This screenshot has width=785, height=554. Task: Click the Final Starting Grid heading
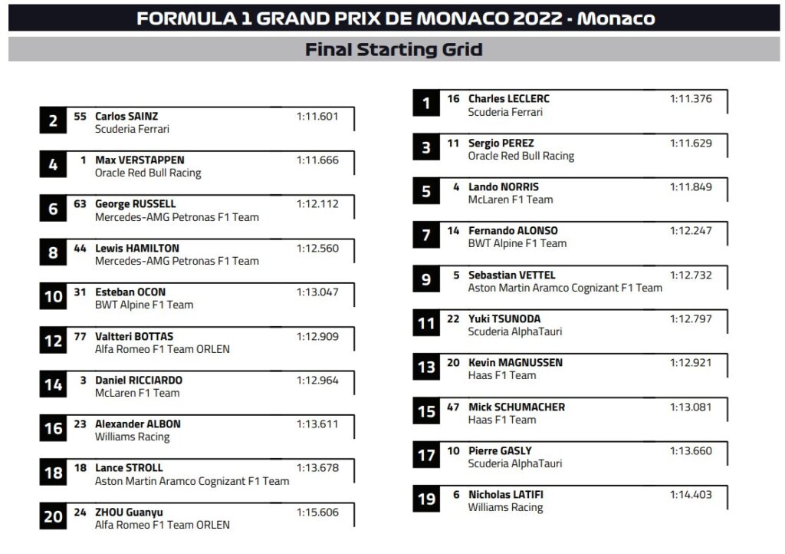point(394,50)
